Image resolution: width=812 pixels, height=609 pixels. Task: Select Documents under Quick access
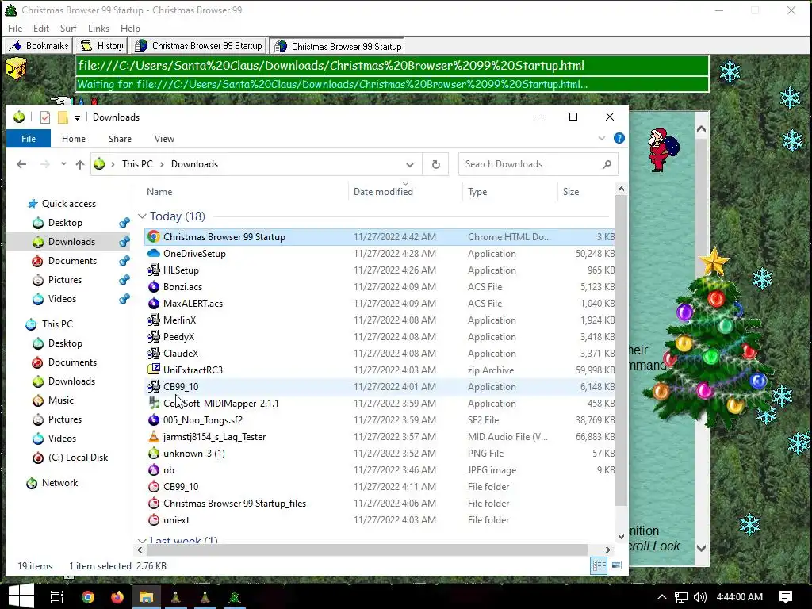72,260
